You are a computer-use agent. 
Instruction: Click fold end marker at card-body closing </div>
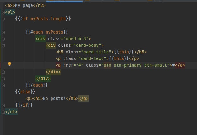[x=3, y=72]
